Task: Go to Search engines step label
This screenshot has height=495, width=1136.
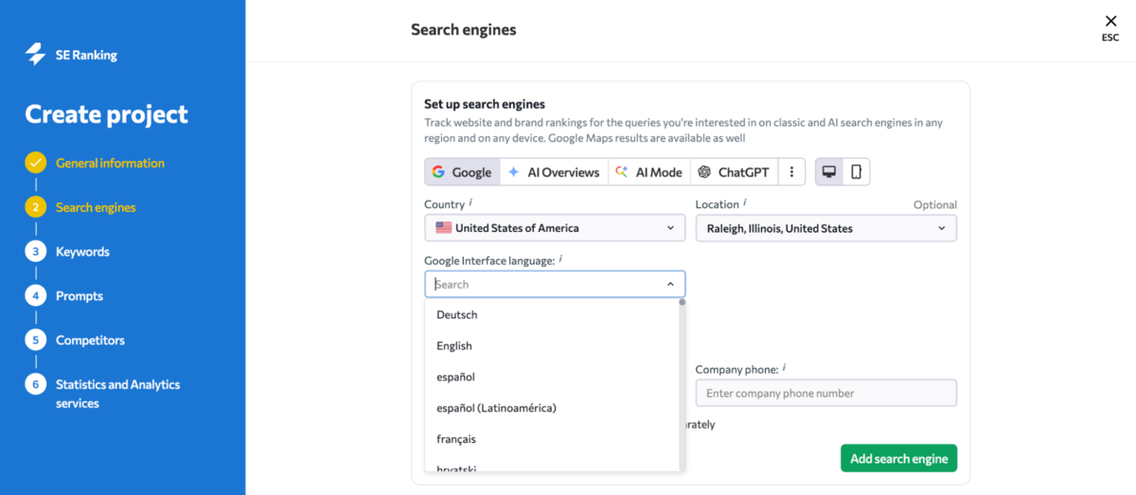Action: pyautogui.click(x=96, y=207)
